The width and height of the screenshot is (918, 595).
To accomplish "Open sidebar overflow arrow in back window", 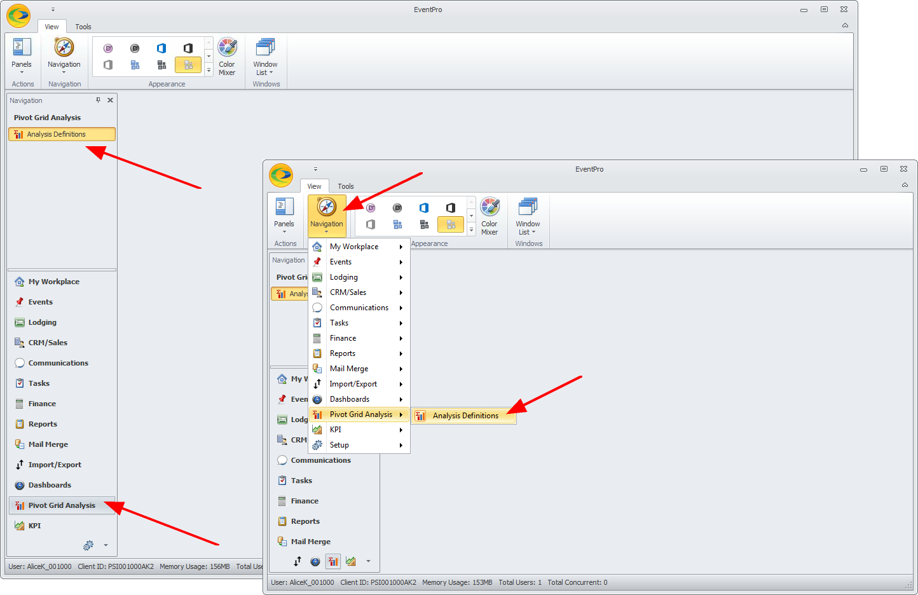I will tap(106, 545).
